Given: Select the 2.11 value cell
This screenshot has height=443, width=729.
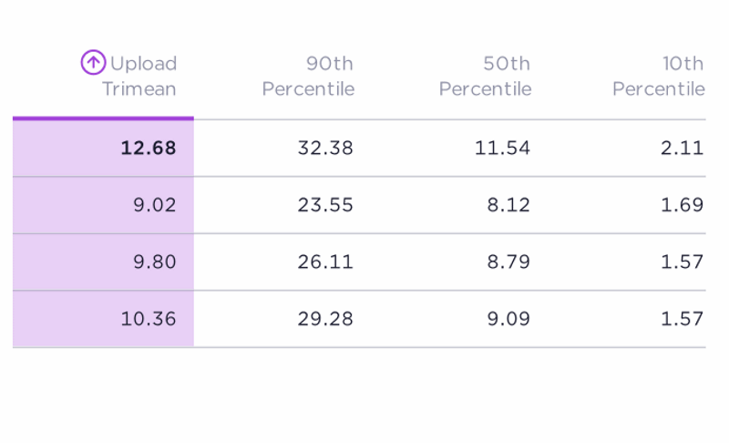Looking at the screenshot, I should tap(683, 148).
